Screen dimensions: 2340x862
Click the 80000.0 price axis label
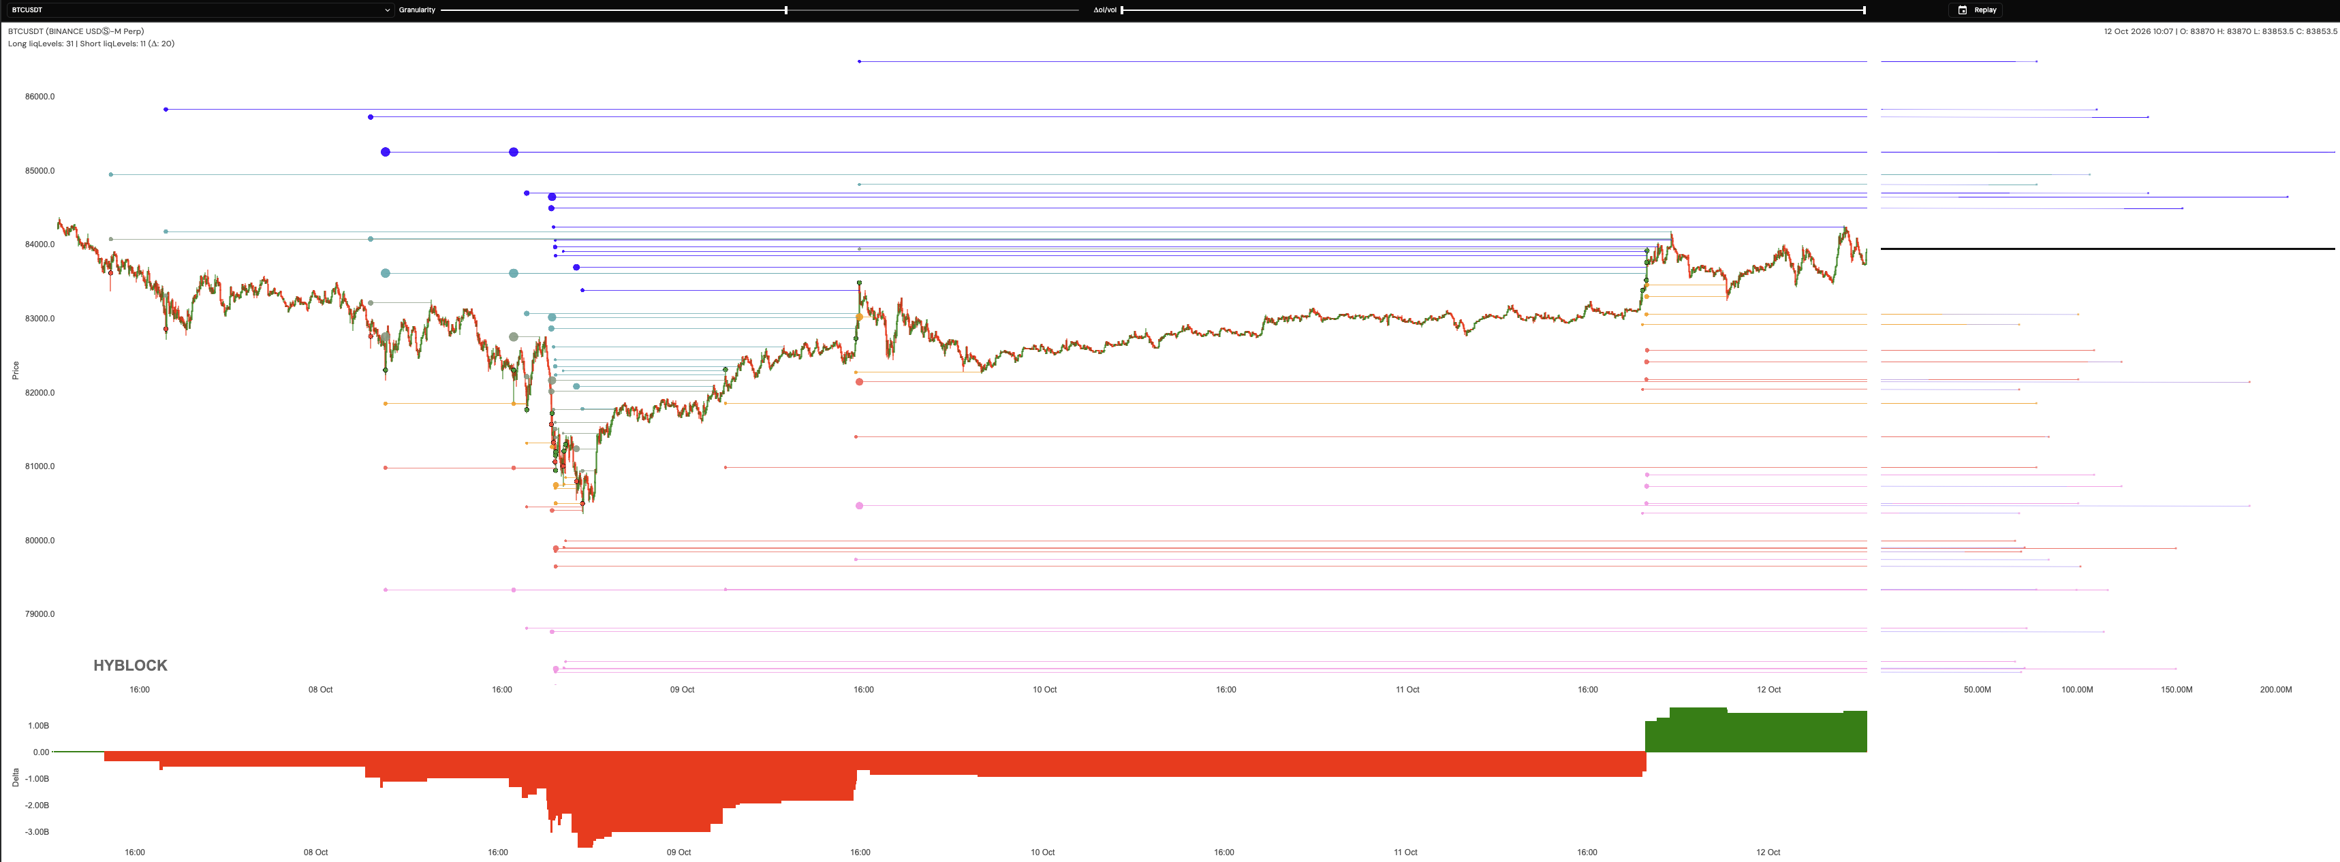click(x=39, y=541)
